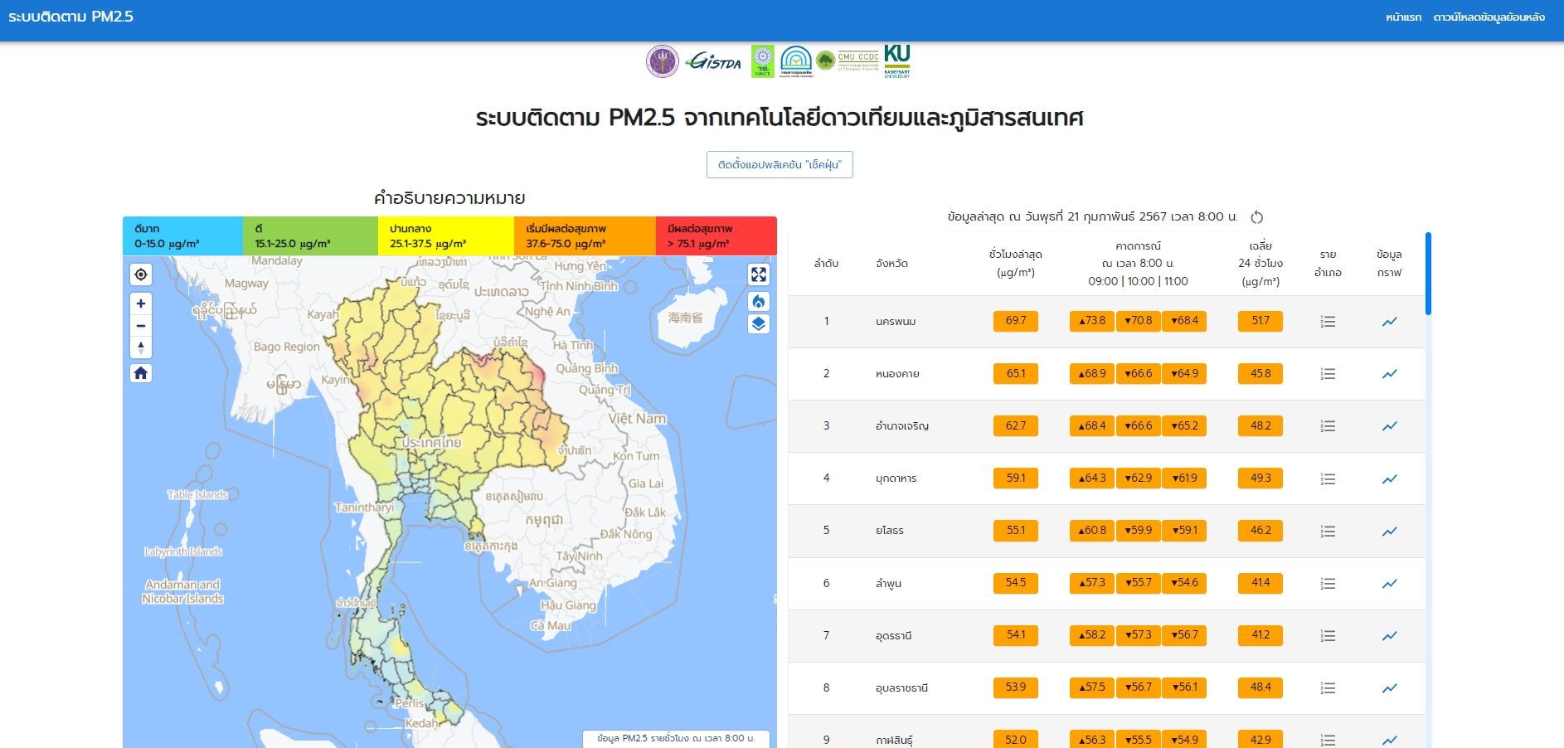The width and height of the screenshot is (1564, 748).
Task: Open graph data for อำนาจเจริญ
Action: [1390, 426]
